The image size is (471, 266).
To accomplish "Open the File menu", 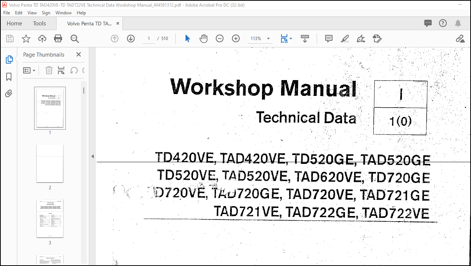I will point(7,12).
